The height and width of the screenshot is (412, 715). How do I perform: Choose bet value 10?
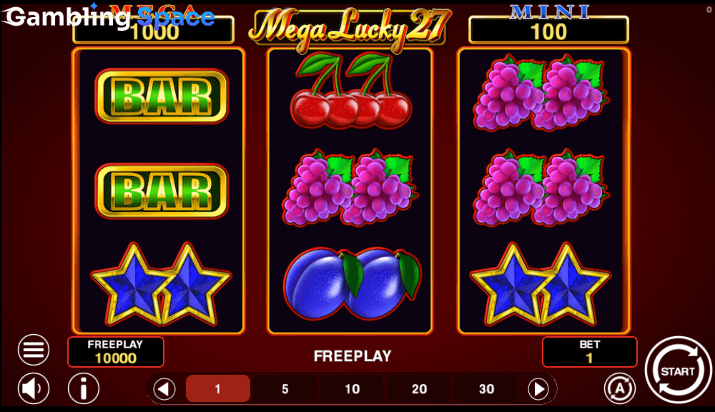352,388
